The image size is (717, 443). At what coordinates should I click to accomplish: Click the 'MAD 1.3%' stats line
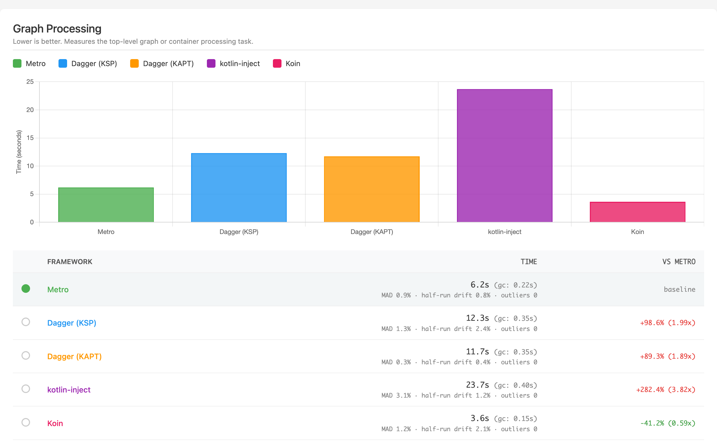459,329
